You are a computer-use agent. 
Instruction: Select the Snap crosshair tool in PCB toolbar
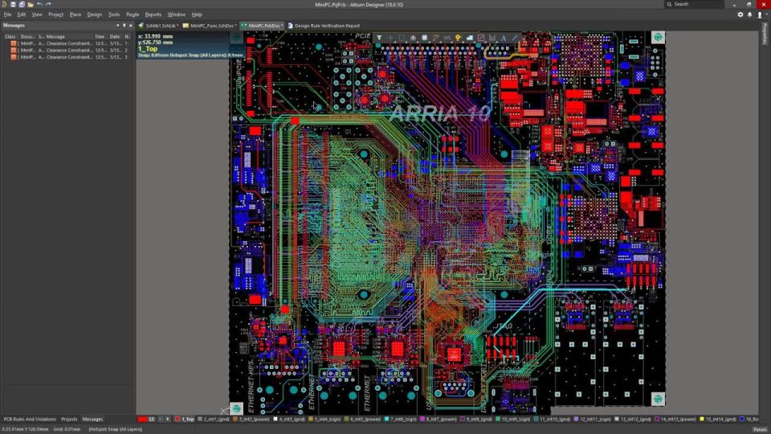click(390, 38)
